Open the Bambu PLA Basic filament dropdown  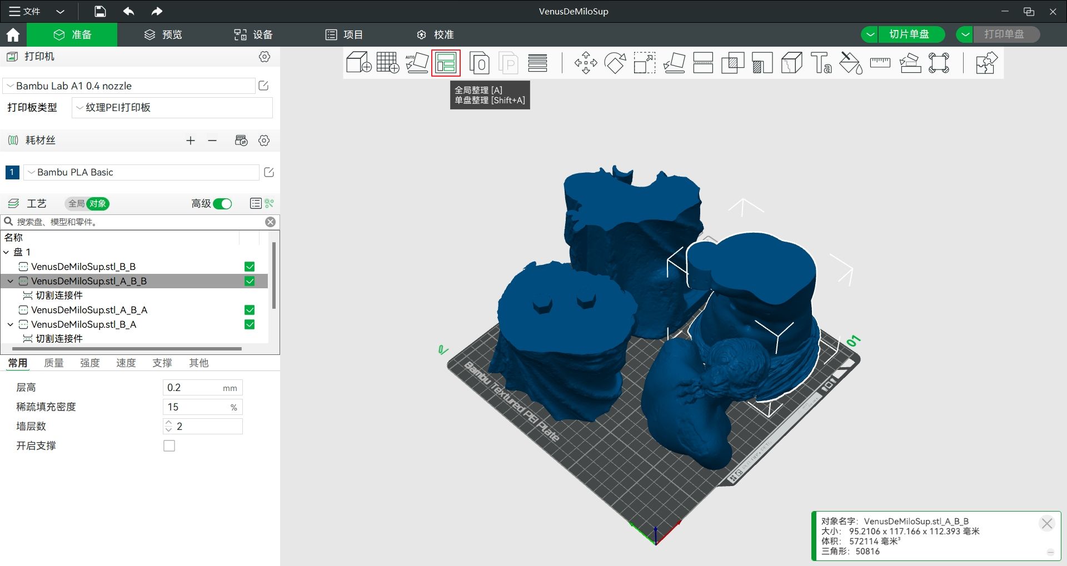141,172
